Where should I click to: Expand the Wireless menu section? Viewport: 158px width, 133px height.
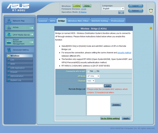coord(20,56)
